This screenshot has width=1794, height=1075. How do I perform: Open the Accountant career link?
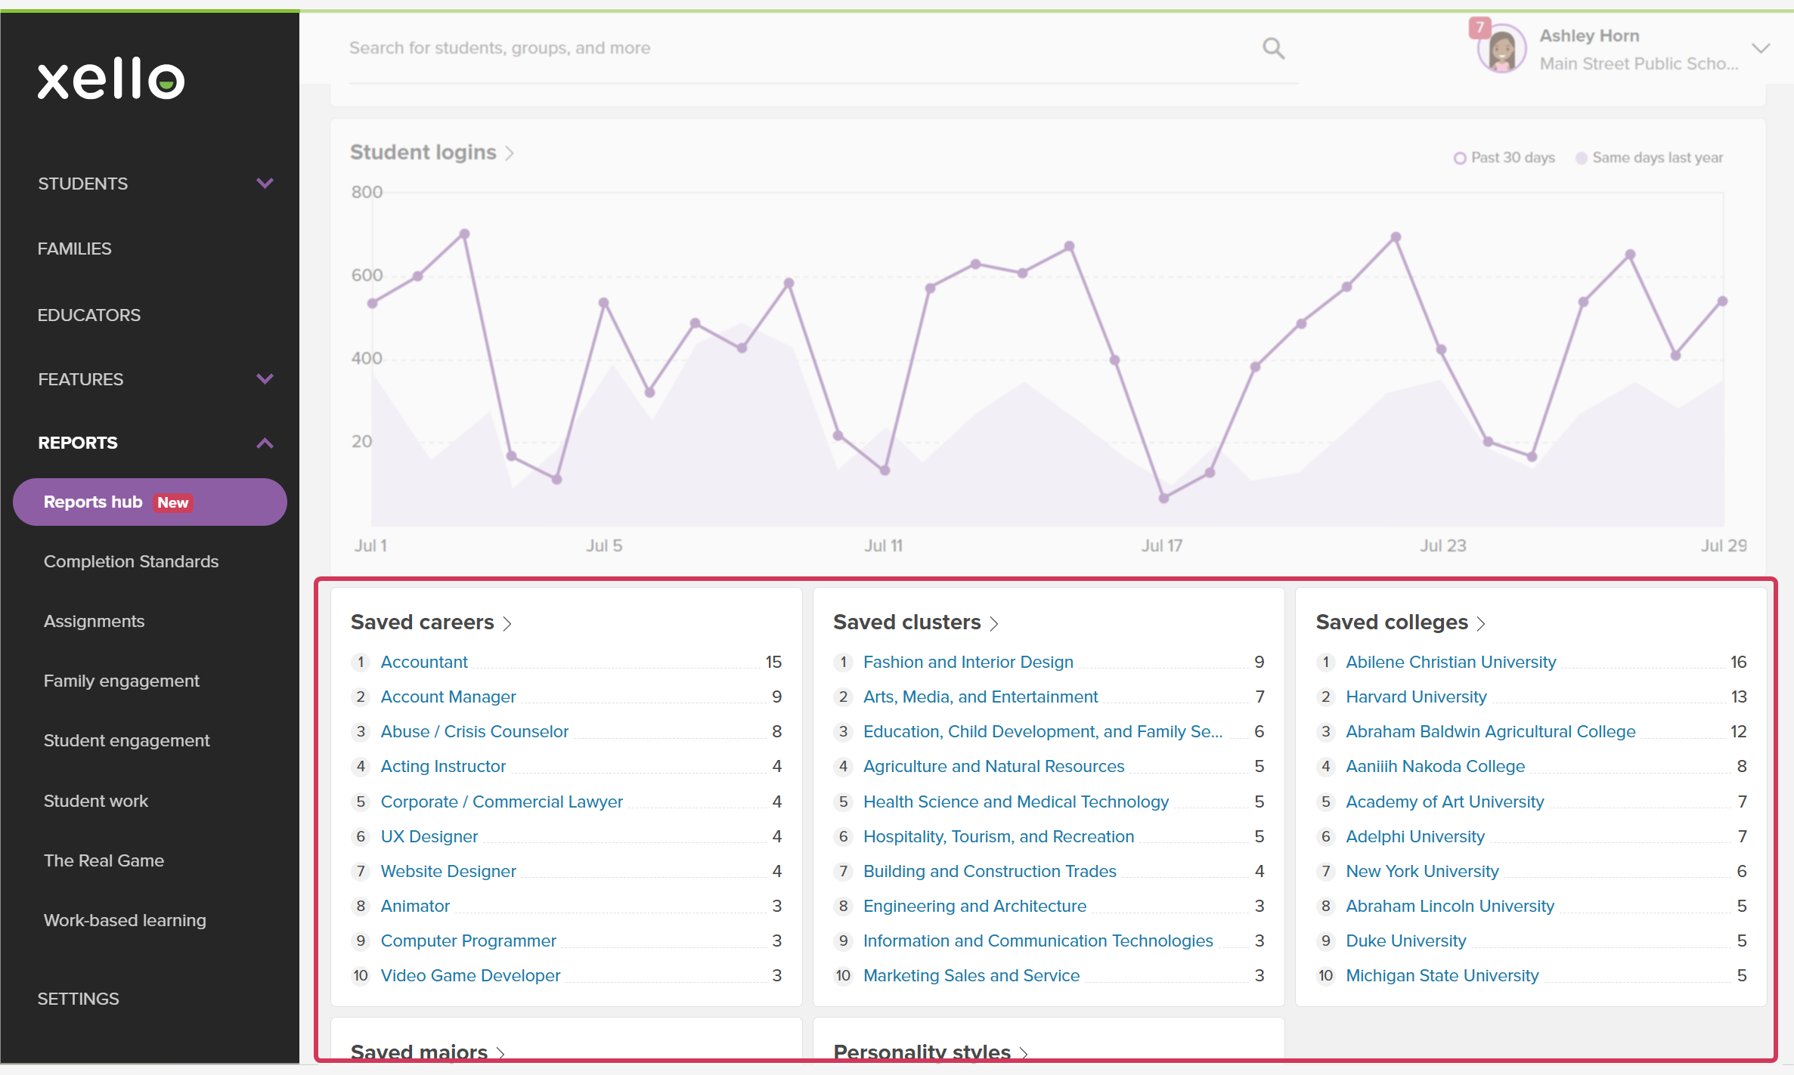(x=424, y=663)
